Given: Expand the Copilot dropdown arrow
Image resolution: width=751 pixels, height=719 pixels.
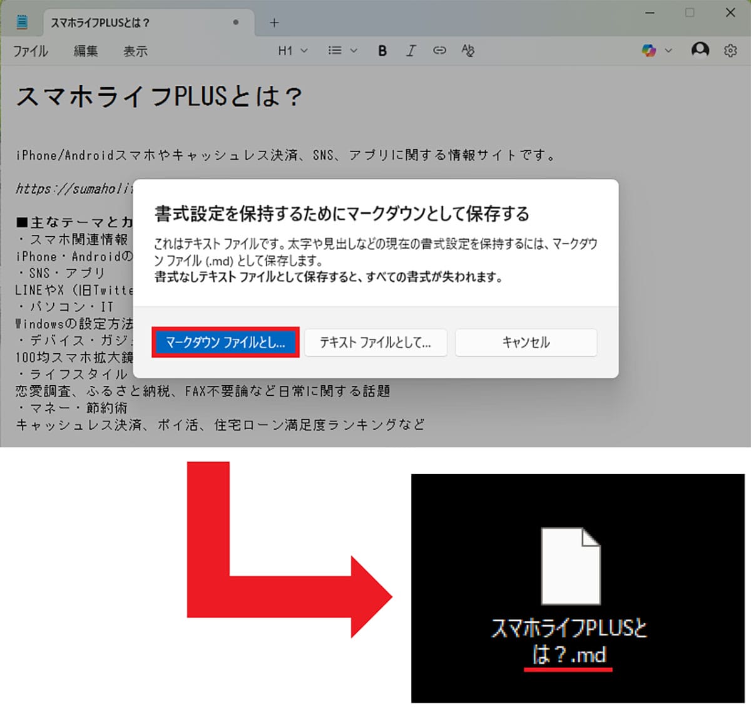Looking at the screenshot, I should click(x=668, y=51).
